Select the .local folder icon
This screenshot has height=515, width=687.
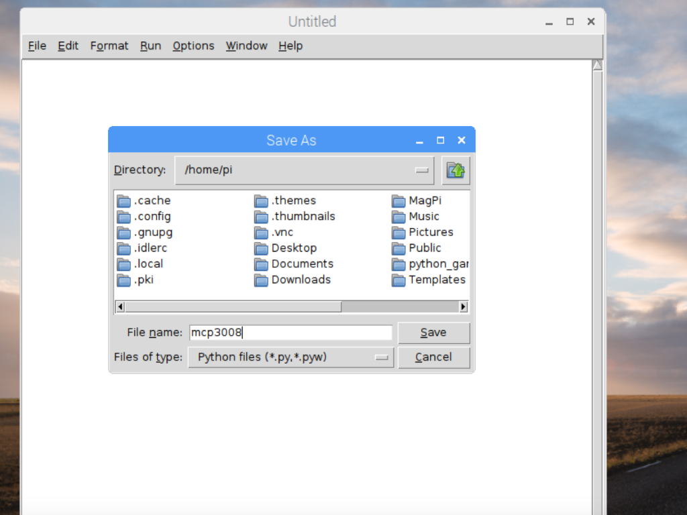tap(124, 264)
